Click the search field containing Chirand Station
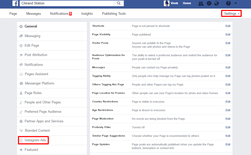Viewport: 251px width, 155px height. coord(66,3)
